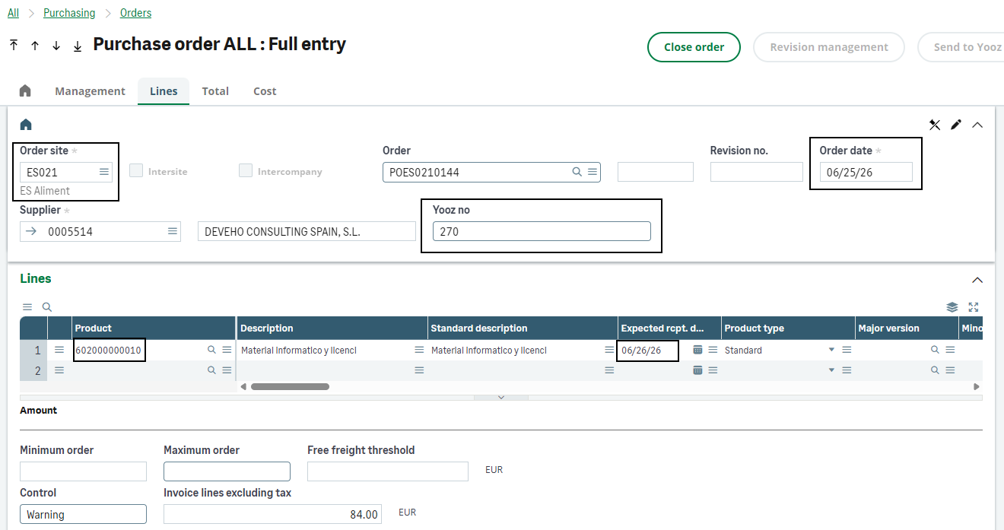This screenshot has width=1004, height=530.
Task: Click the search icon in the Order field
Action: tap(577, 172)
